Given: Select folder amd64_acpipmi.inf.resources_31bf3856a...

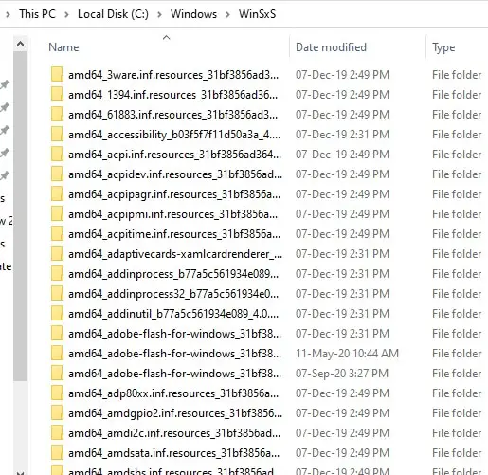Looking at the screenshot, I should click(172, 214).
